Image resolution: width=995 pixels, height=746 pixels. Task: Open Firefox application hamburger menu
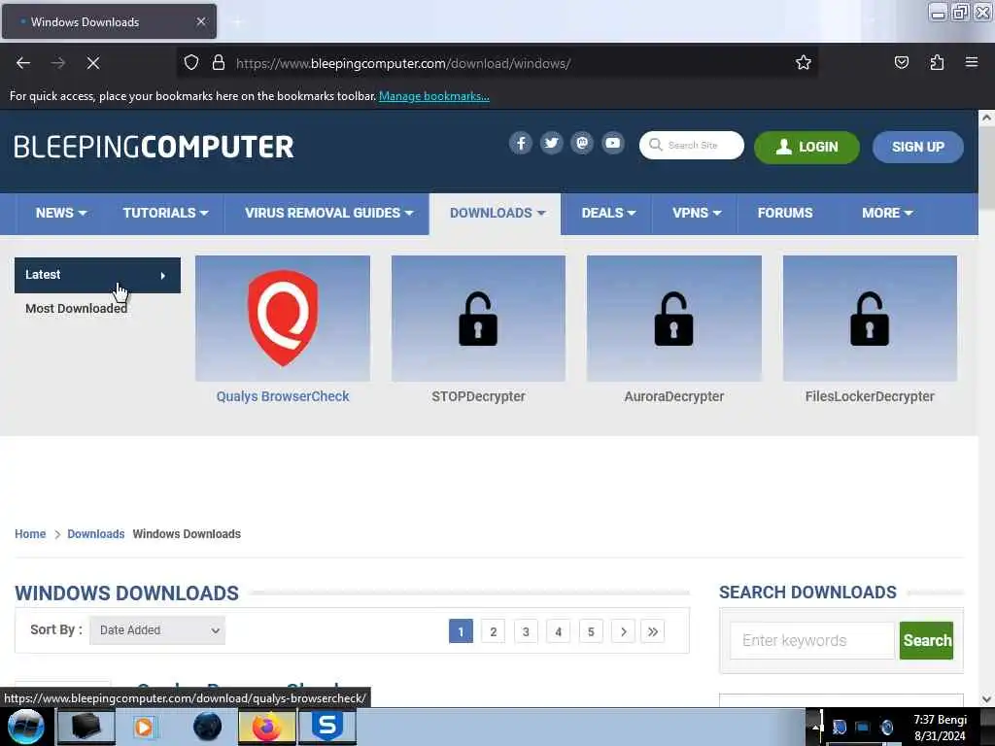point(971,63)
